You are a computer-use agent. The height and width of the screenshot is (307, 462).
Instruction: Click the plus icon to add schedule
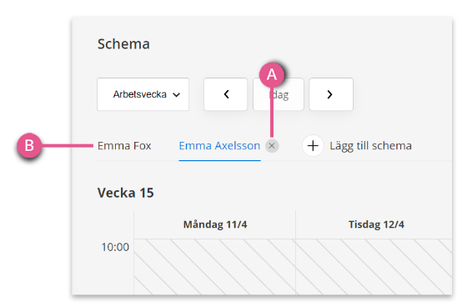point(313,146)
